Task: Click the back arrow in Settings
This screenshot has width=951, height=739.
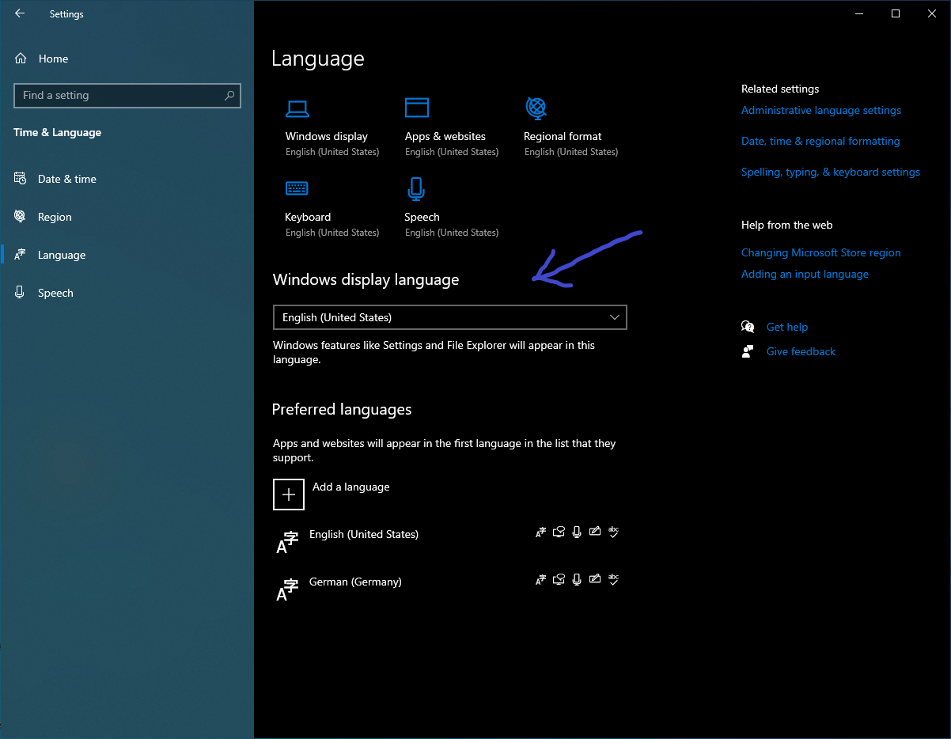Action: (20, 13)
